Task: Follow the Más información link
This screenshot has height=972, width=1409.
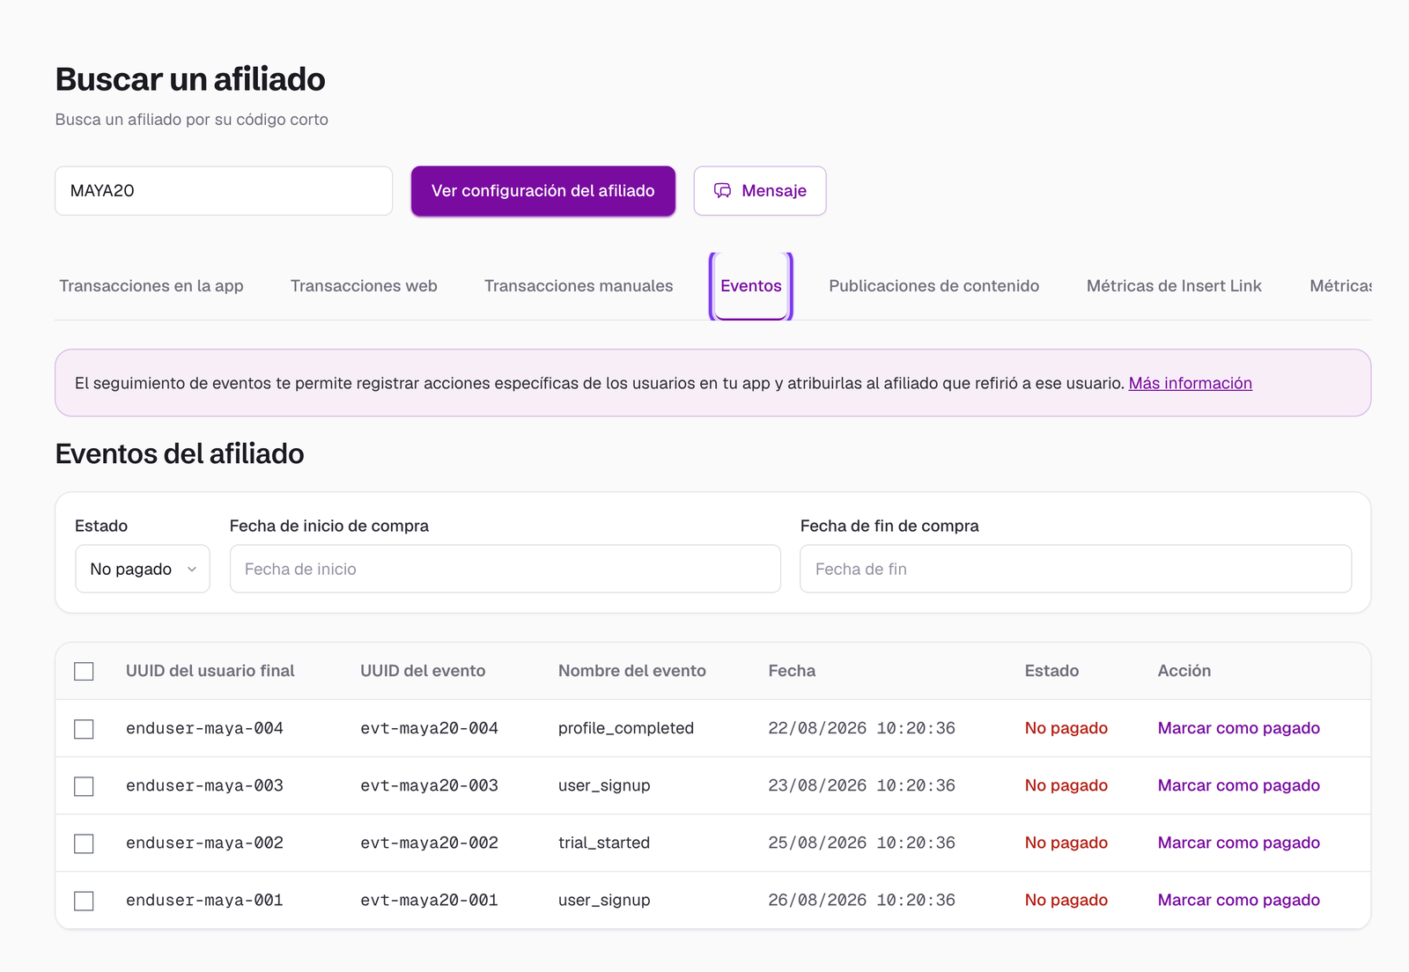Action: pos(1191,383)
